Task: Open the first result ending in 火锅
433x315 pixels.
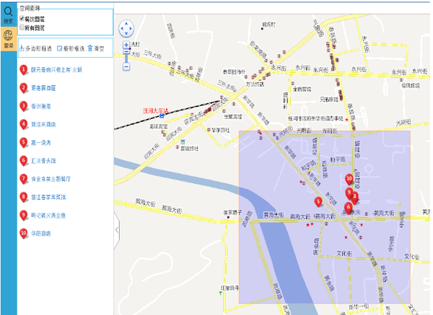Action: tap(56, 70)
